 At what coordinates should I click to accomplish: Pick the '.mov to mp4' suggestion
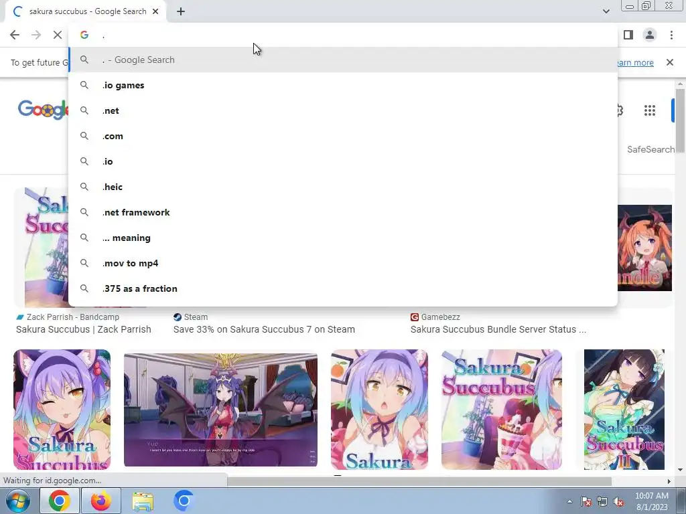pyautogui.click(x=343, y=263)
